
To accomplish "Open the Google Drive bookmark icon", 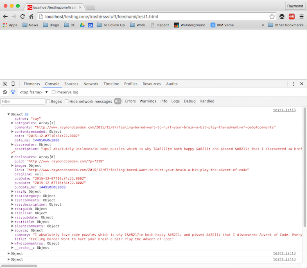I will click(x=82, y=25).
